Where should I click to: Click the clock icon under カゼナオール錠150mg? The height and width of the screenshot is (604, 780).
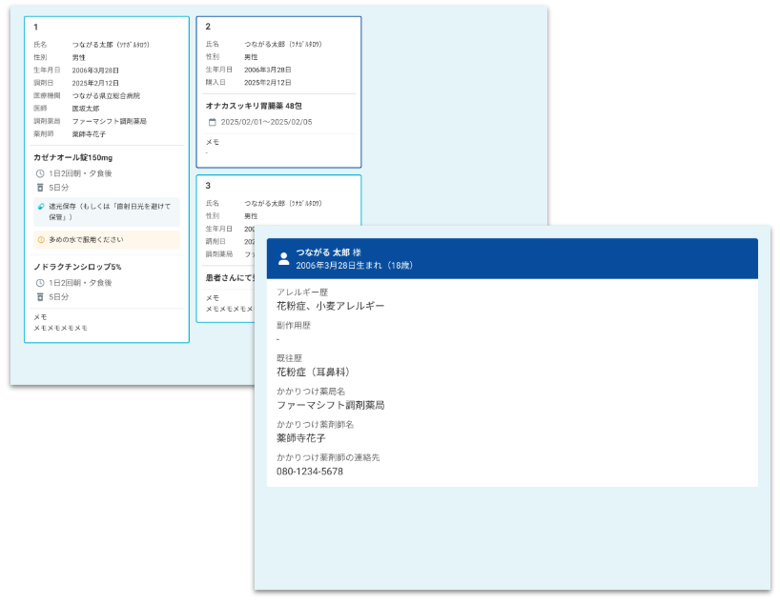point(40,173)
